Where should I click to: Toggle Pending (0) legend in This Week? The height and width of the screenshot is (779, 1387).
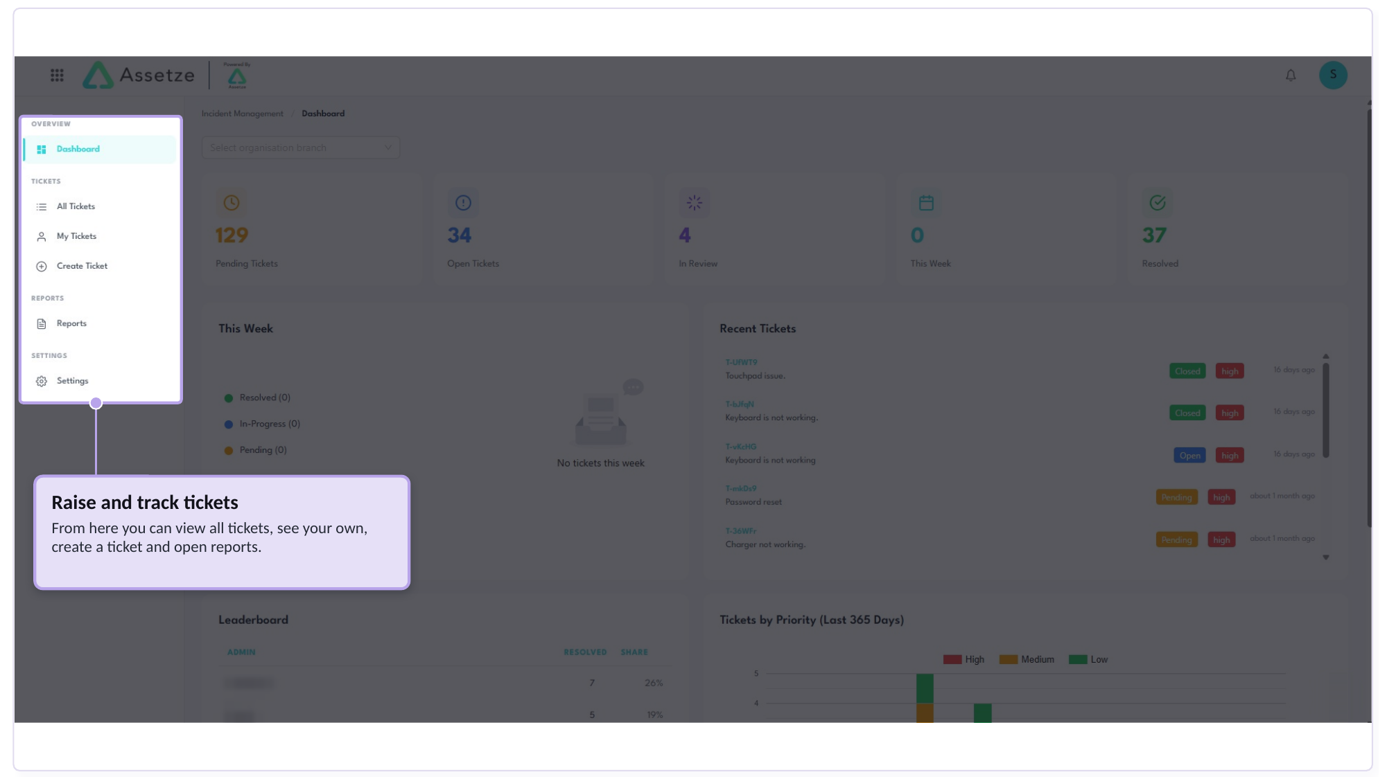pyautogui.click(x=255, y=451)
